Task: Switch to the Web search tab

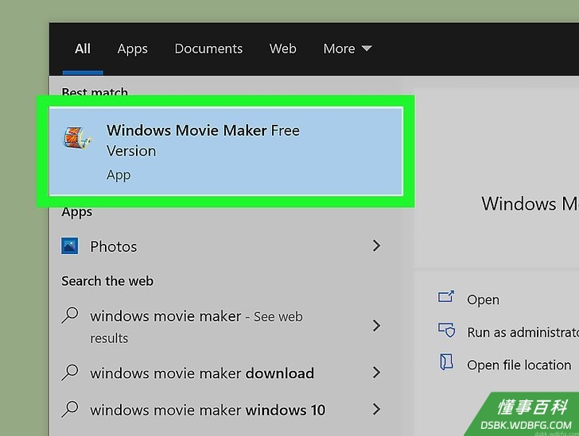Action: coord(283,48)
